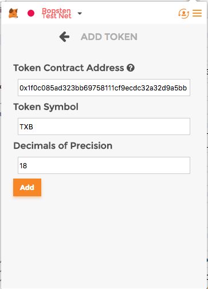208x289 pixels.
Task: Focus the Token Symbol field containing TXB
Action: click(104, 126)
